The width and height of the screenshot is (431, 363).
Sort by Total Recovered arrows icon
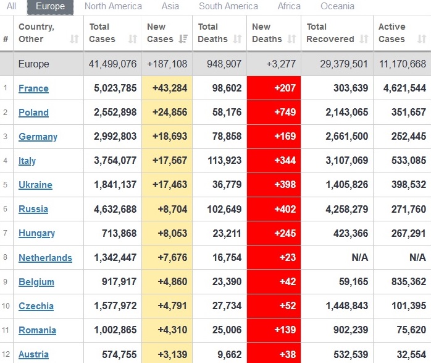[364, 39]
